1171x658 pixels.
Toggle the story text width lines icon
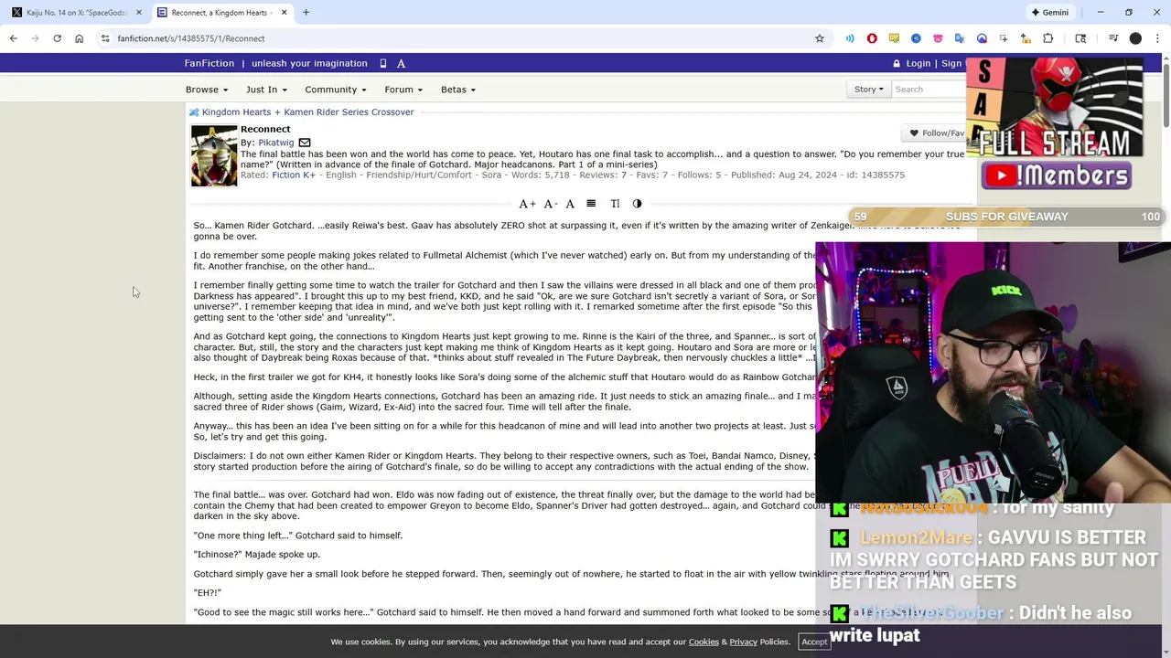[x=591, y=204]
